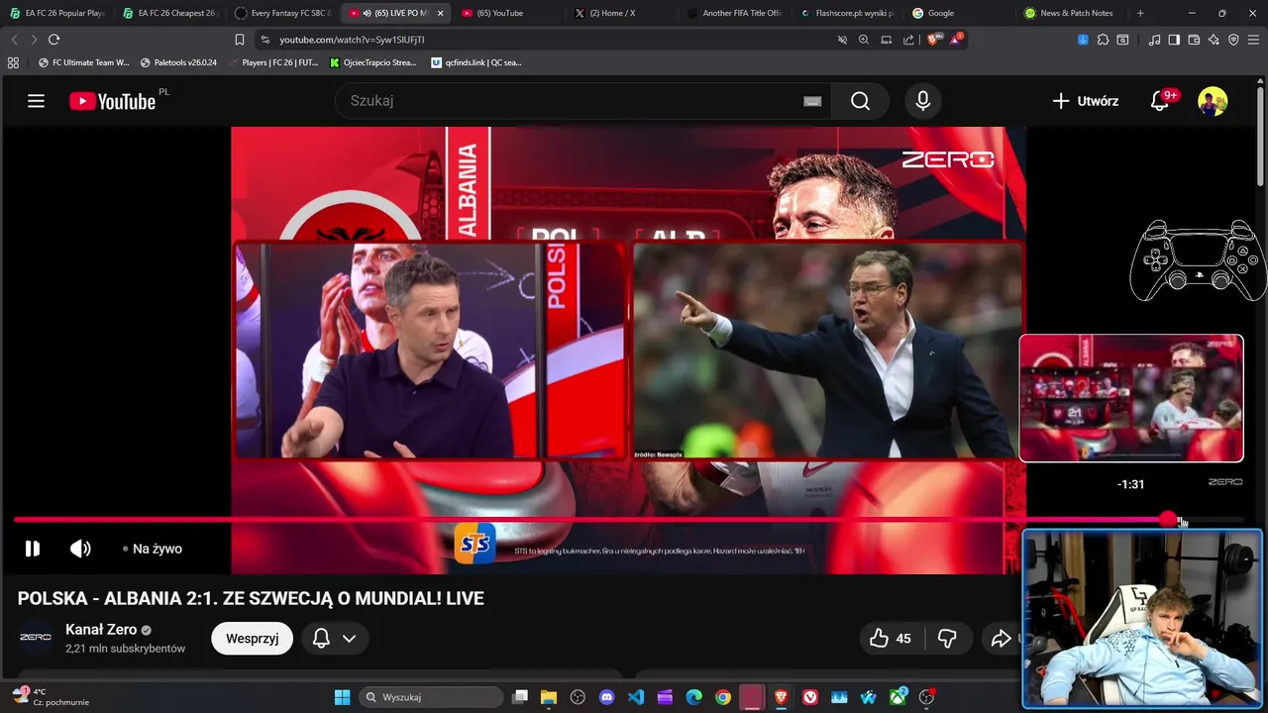
Task: Open the on-screen keyboard in search box
Action: 812,101
